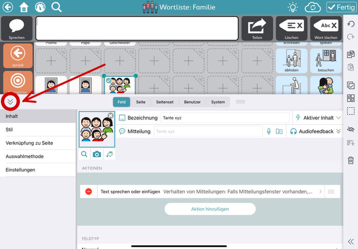Screen dimensions: 358x249
Task: Tap the orange Kernwörter target button
Action: (18, 83)
